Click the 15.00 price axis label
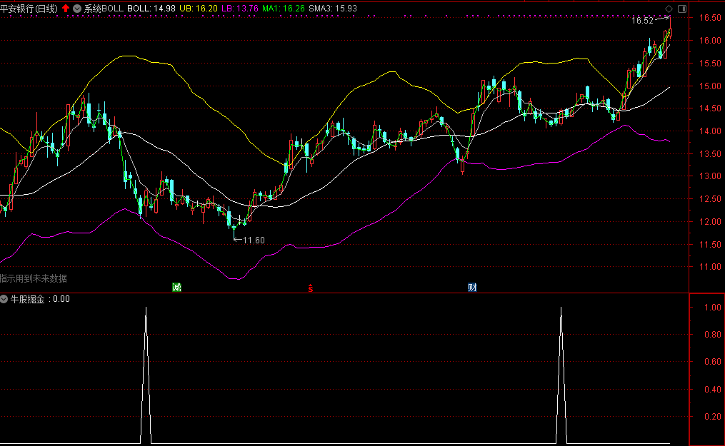Viewport: 725px width, 446px height. (x=710, y=86)
